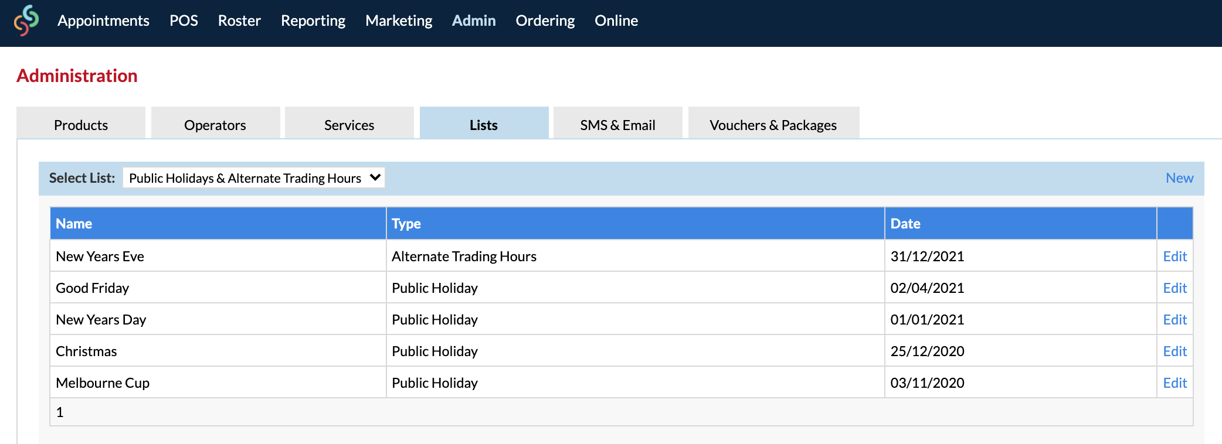Click Public Holiday type in Good Friday row
Image resolution: width=1222 pixels, height=444 pixels.
click(x=636, y=288)
